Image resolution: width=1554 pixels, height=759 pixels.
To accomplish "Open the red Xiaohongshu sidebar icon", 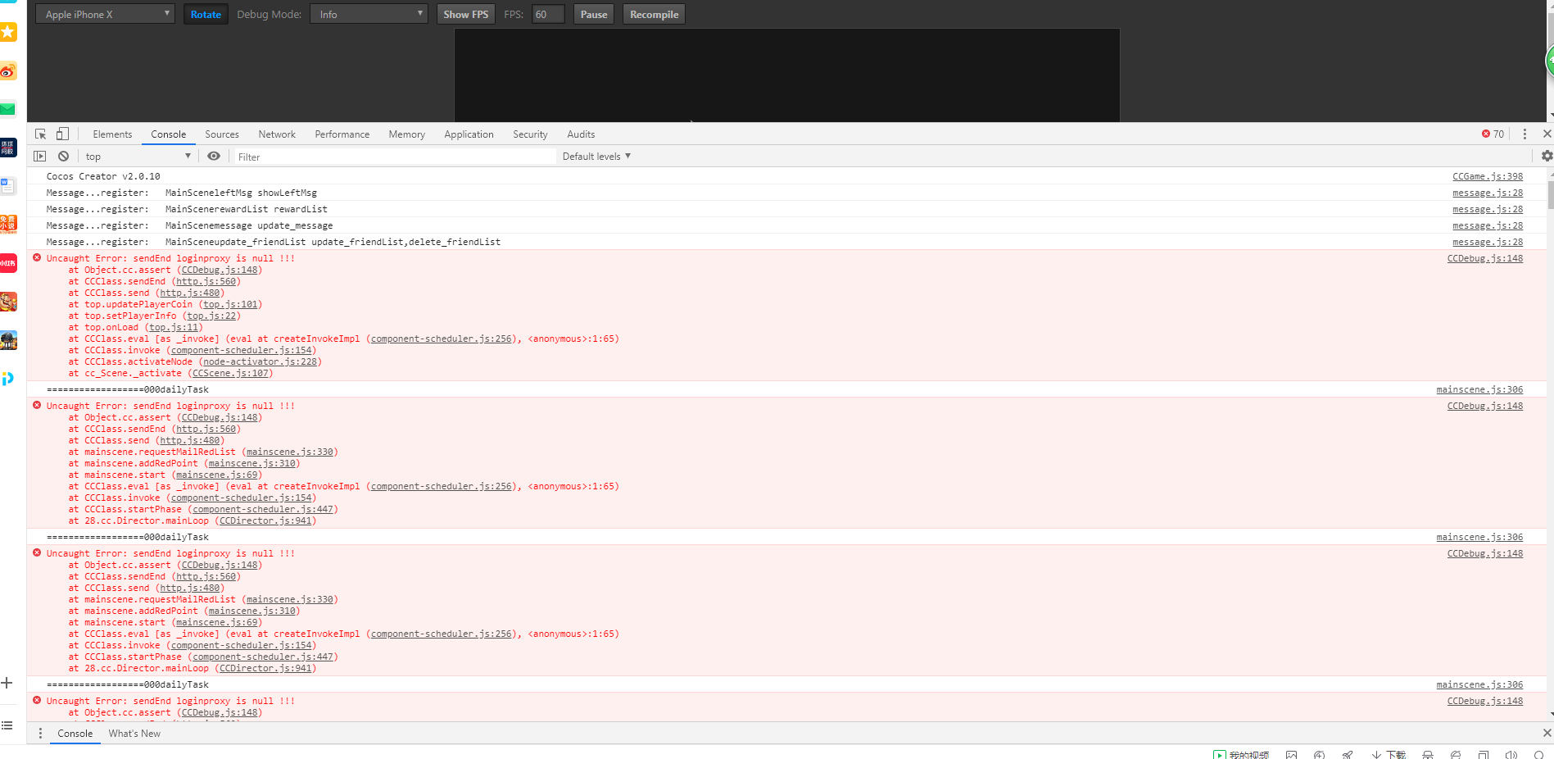I will [8, 263].
